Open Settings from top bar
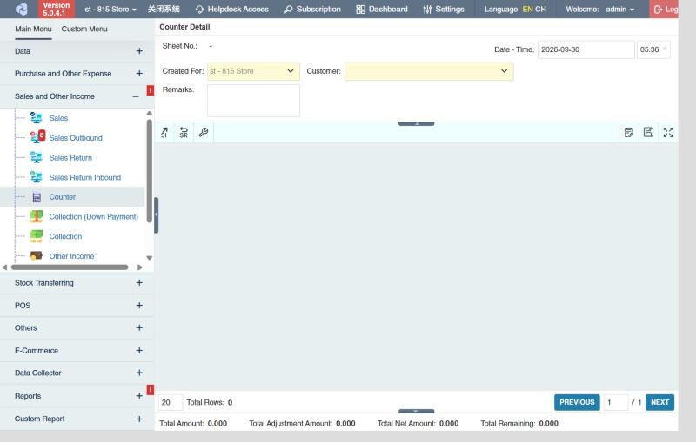This screenshot has height=442, width=696. pyautogui.click(x=444, y=9)
